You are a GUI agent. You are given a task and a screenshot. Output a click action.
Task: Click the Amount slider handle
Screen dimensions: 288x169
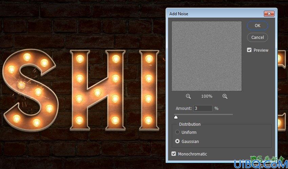pos(176,117)
